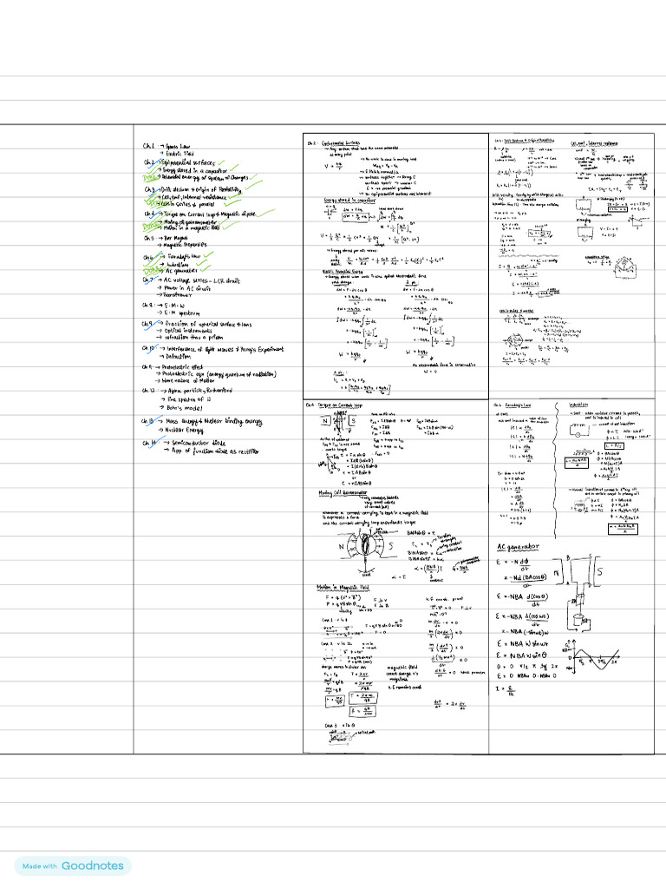The width and height of the screenshot is (666, 889).
Task: Select the handwritten line "Electric Field"
Action: point(180,154)
